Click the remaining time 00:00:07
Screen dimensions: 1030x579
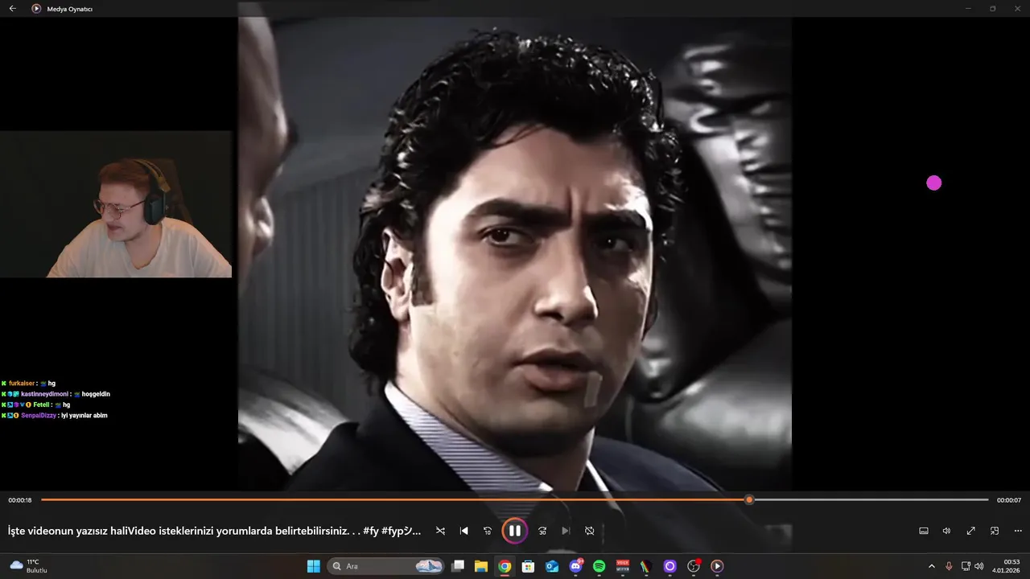[1008, 500]
